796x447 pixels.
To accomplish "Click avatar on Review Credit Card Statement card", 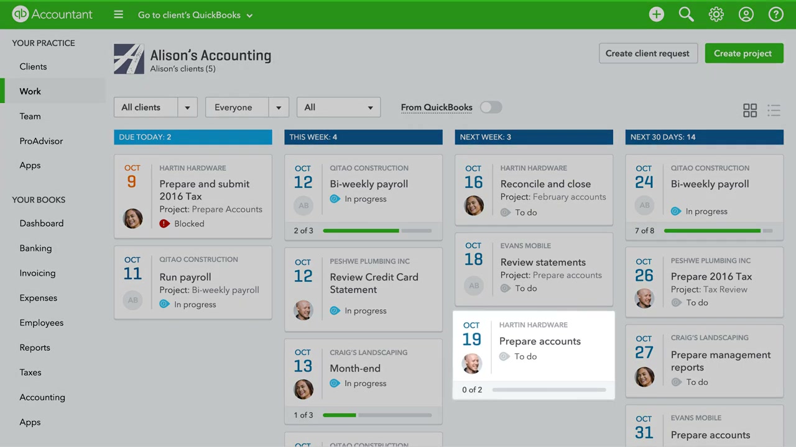I will click(303, 310).
